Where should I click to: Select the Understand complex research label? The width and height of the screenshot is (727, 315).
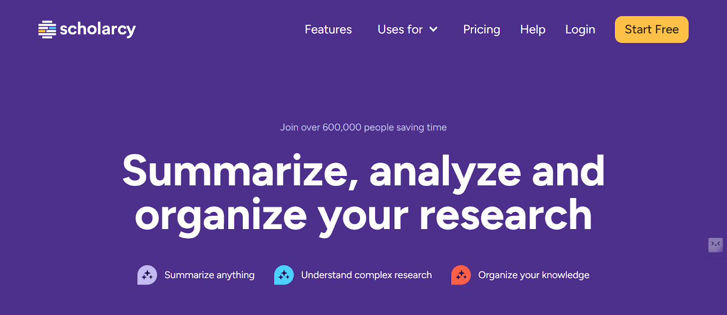coord(366,275)
